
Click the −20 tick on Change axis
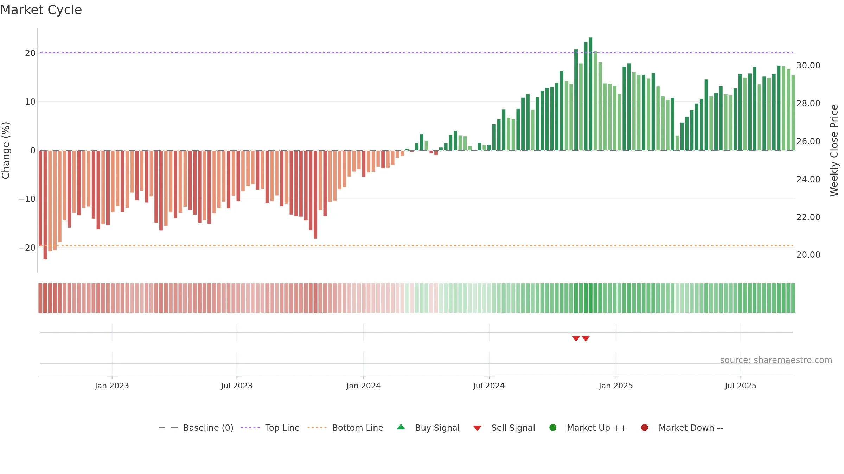[x=27, y=248]
